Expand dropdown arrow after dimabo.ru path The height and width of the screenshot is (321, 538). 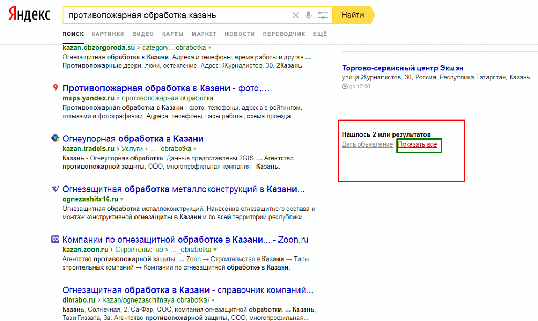click(x=213, y=300)
